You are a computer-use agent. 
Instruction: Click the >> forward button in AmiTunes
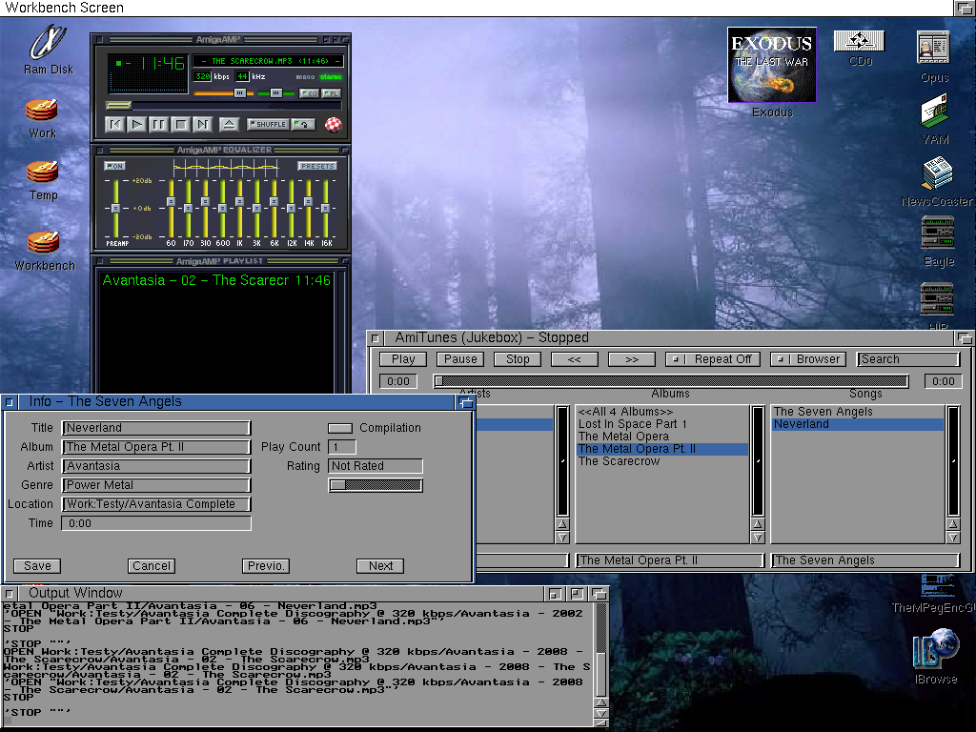[632, 359]
